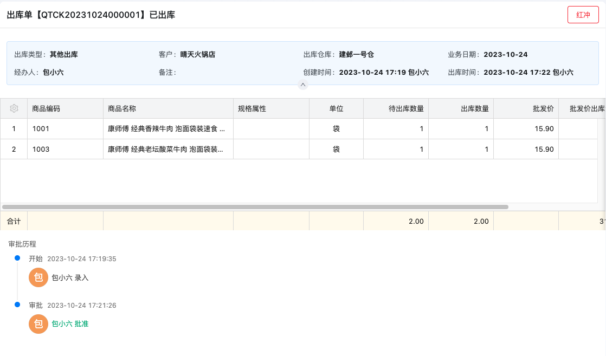Click the 商品名称 column header
The width and height of the screenshot is (606, 356).
click(122, 108)
